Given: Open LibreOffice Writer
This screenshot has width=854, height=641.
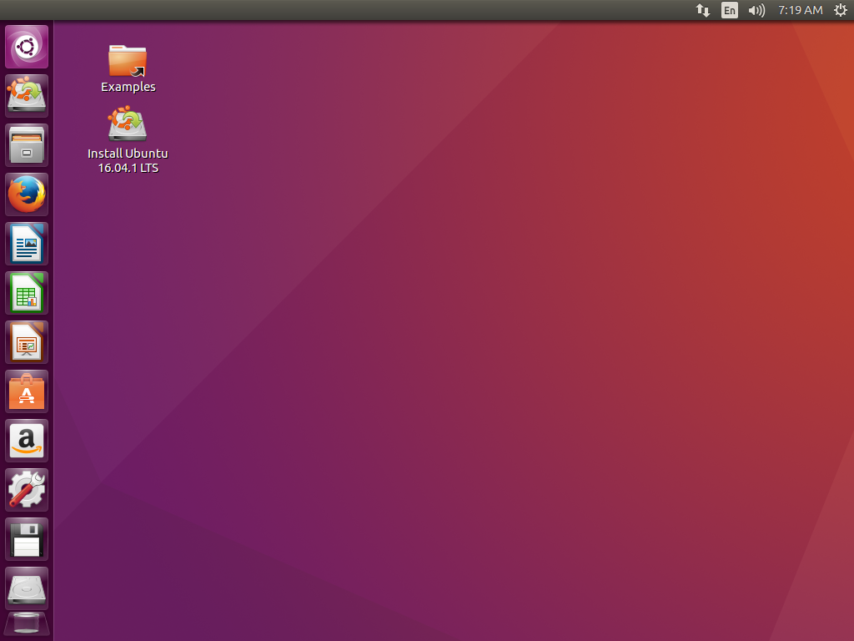Looking at the screenshot, I should [x=27, y=244].
